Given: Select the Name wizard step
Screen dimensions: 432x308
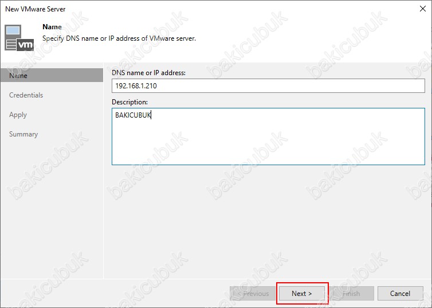Looking at the screenshot, I should coord(52,75).
